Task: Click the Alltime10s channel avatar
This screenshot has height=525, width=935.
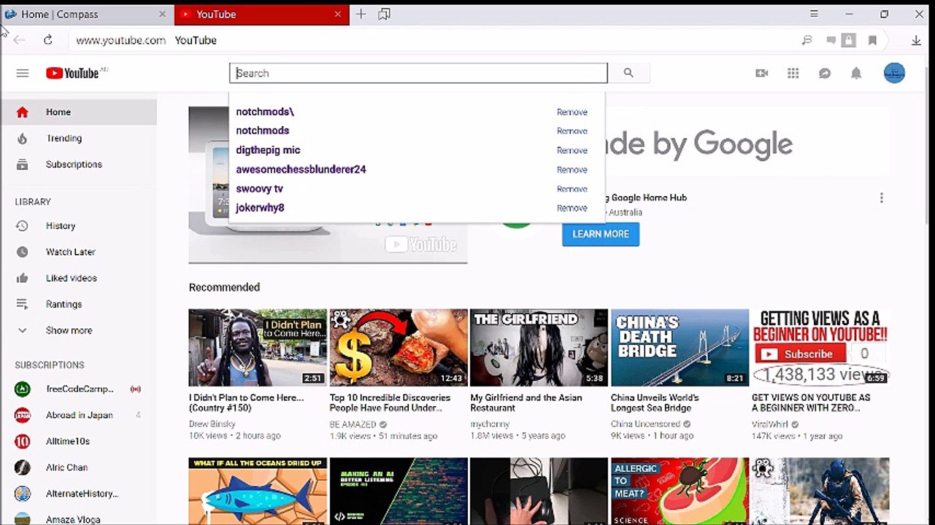Action: point(23,441)
